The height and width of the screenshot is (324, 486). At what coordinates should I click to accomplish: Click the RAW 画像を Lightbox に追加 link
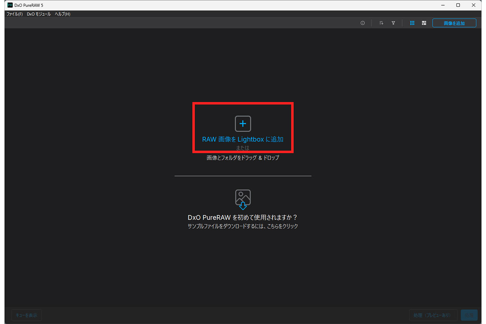coord(243,139)
